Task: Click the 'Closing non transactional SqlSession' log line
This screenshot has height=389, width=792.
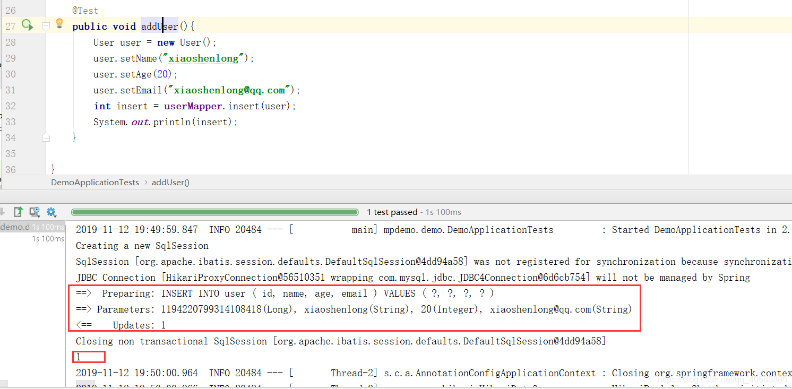Action: (341, 341)
